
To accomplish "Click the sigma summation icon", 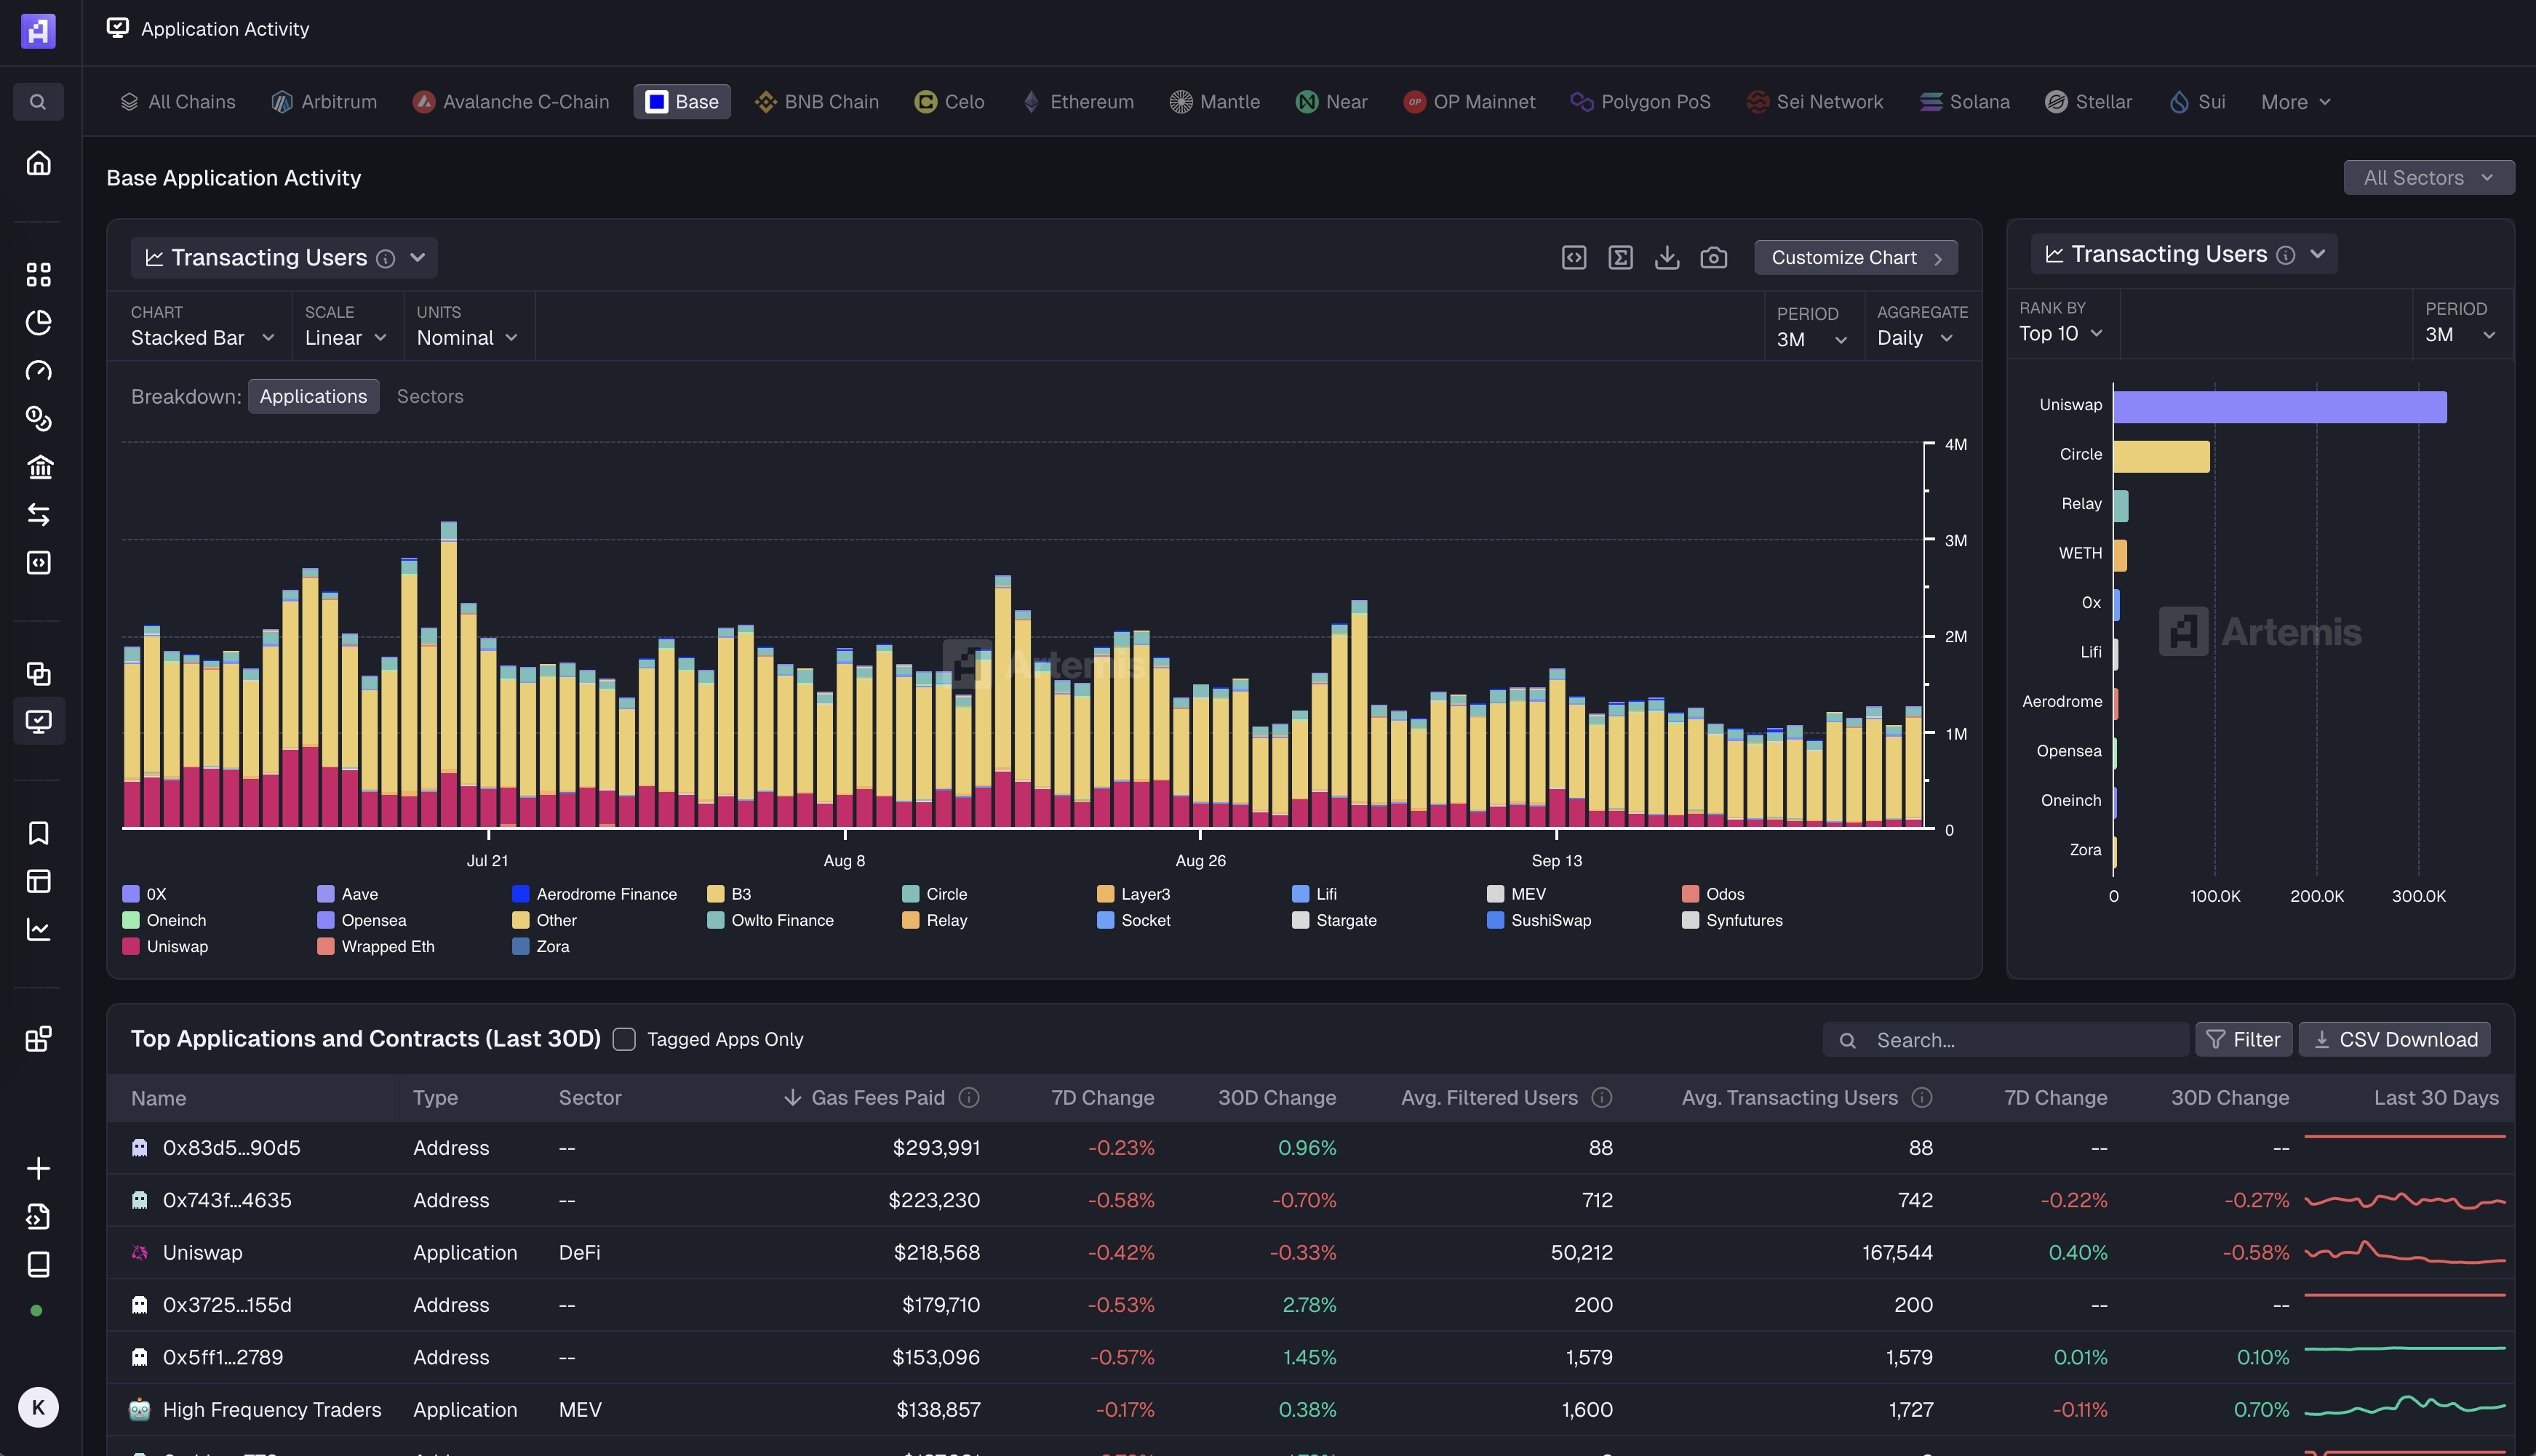I will tap(1620, 258).
